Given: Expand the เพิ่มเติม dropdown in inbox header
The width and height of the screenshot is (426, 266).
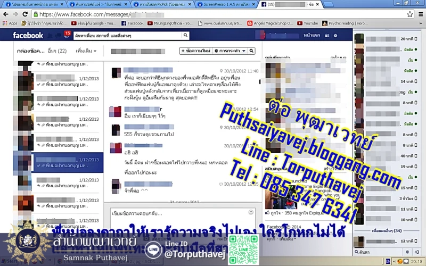Looking at the screenshot, I should tap(85, 51).
